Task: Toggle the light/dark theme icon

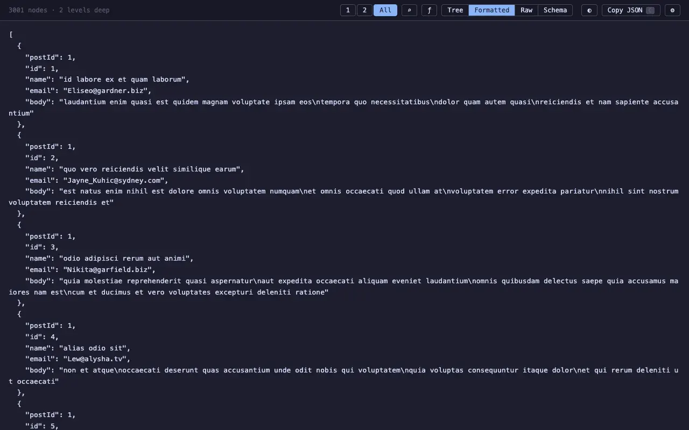Action: click(589, 10)
